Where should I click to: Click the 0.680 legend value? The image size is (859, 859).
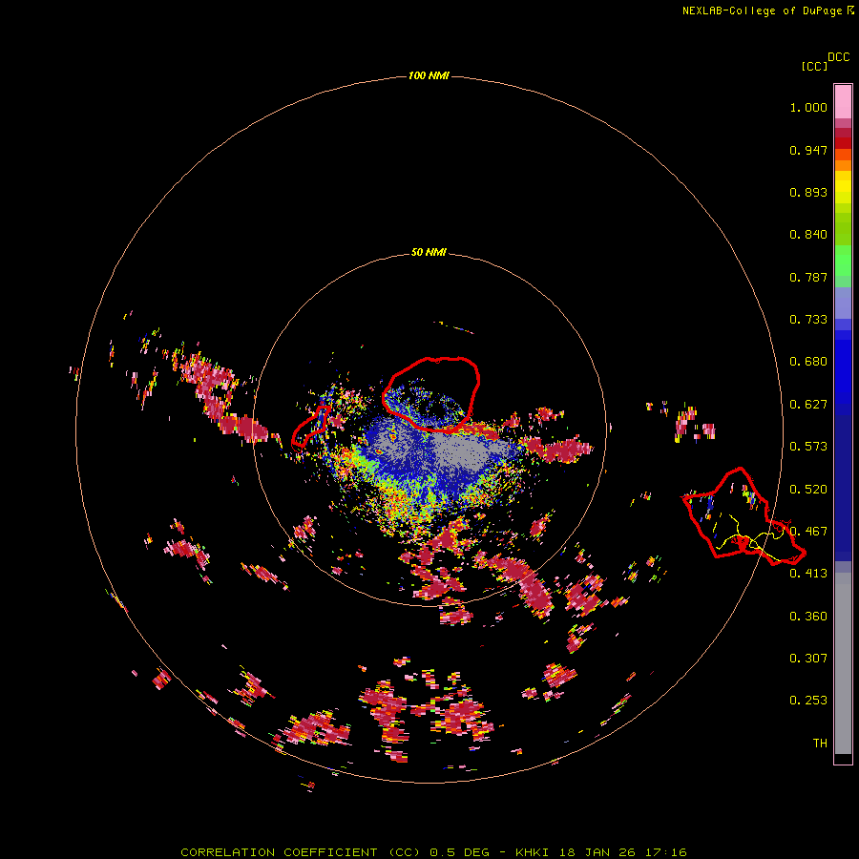808,362
